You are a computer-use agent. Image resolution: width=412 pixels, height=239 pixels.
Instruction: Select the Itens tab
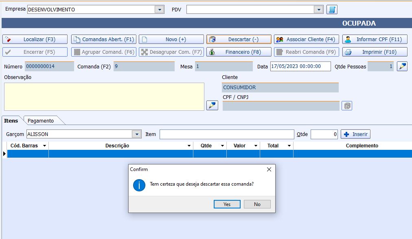[x=11, y=121]
